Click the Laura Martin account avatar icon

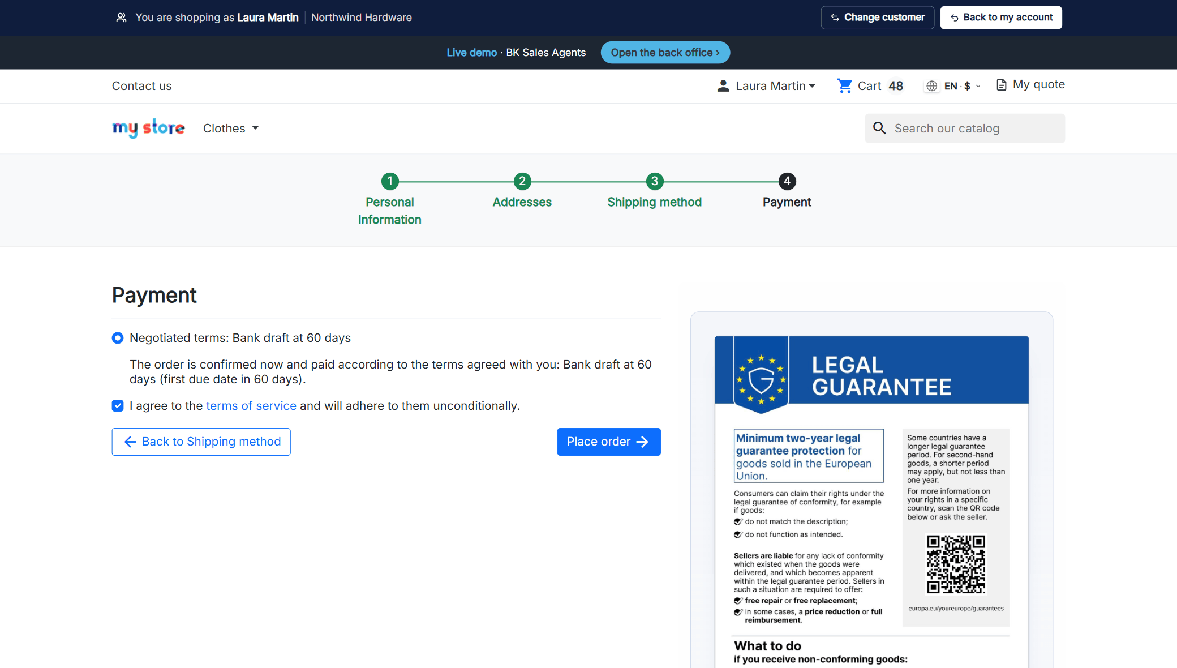723,86
